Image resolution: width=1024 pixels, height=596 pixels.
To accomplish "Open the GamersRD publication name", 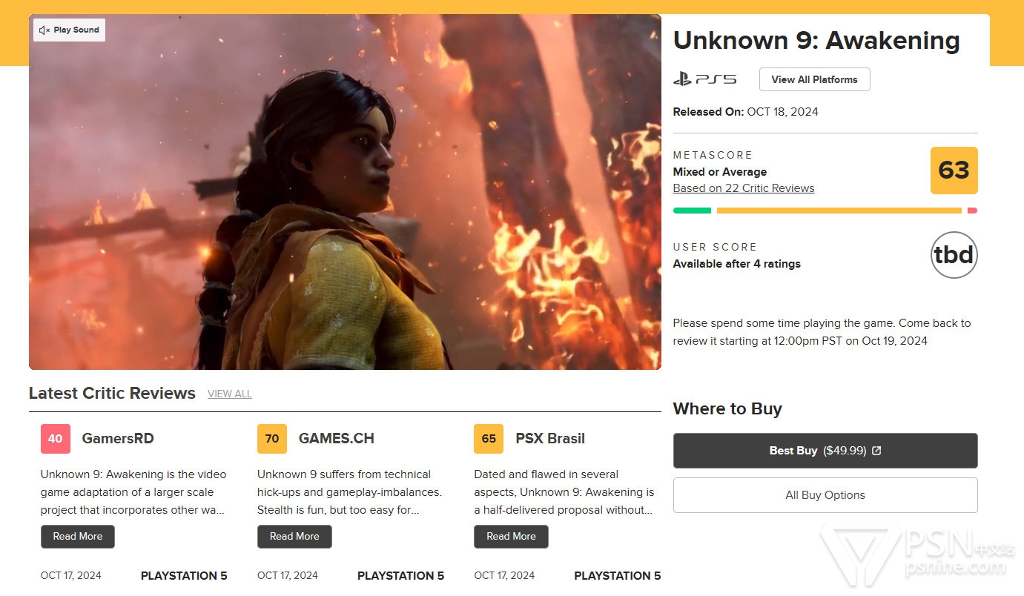I will tap(118, 439).
